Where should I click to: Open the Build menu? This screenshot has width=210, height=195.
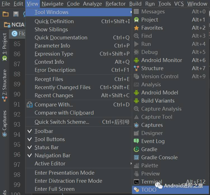(135, 4)
